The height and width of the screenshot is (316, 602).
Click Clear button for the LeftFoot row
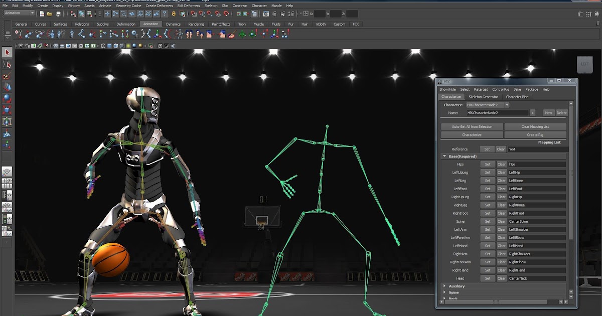[x=502, y=189]
